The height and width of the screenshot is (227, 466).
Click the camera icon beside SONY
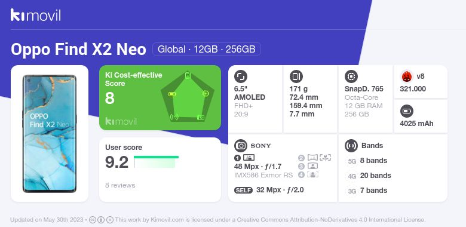click(x=240, y=146)
